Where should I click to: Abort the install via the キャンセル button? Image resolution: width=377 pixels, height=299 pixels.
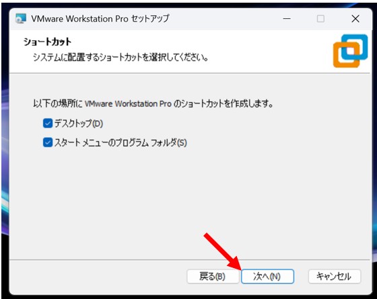335,276
